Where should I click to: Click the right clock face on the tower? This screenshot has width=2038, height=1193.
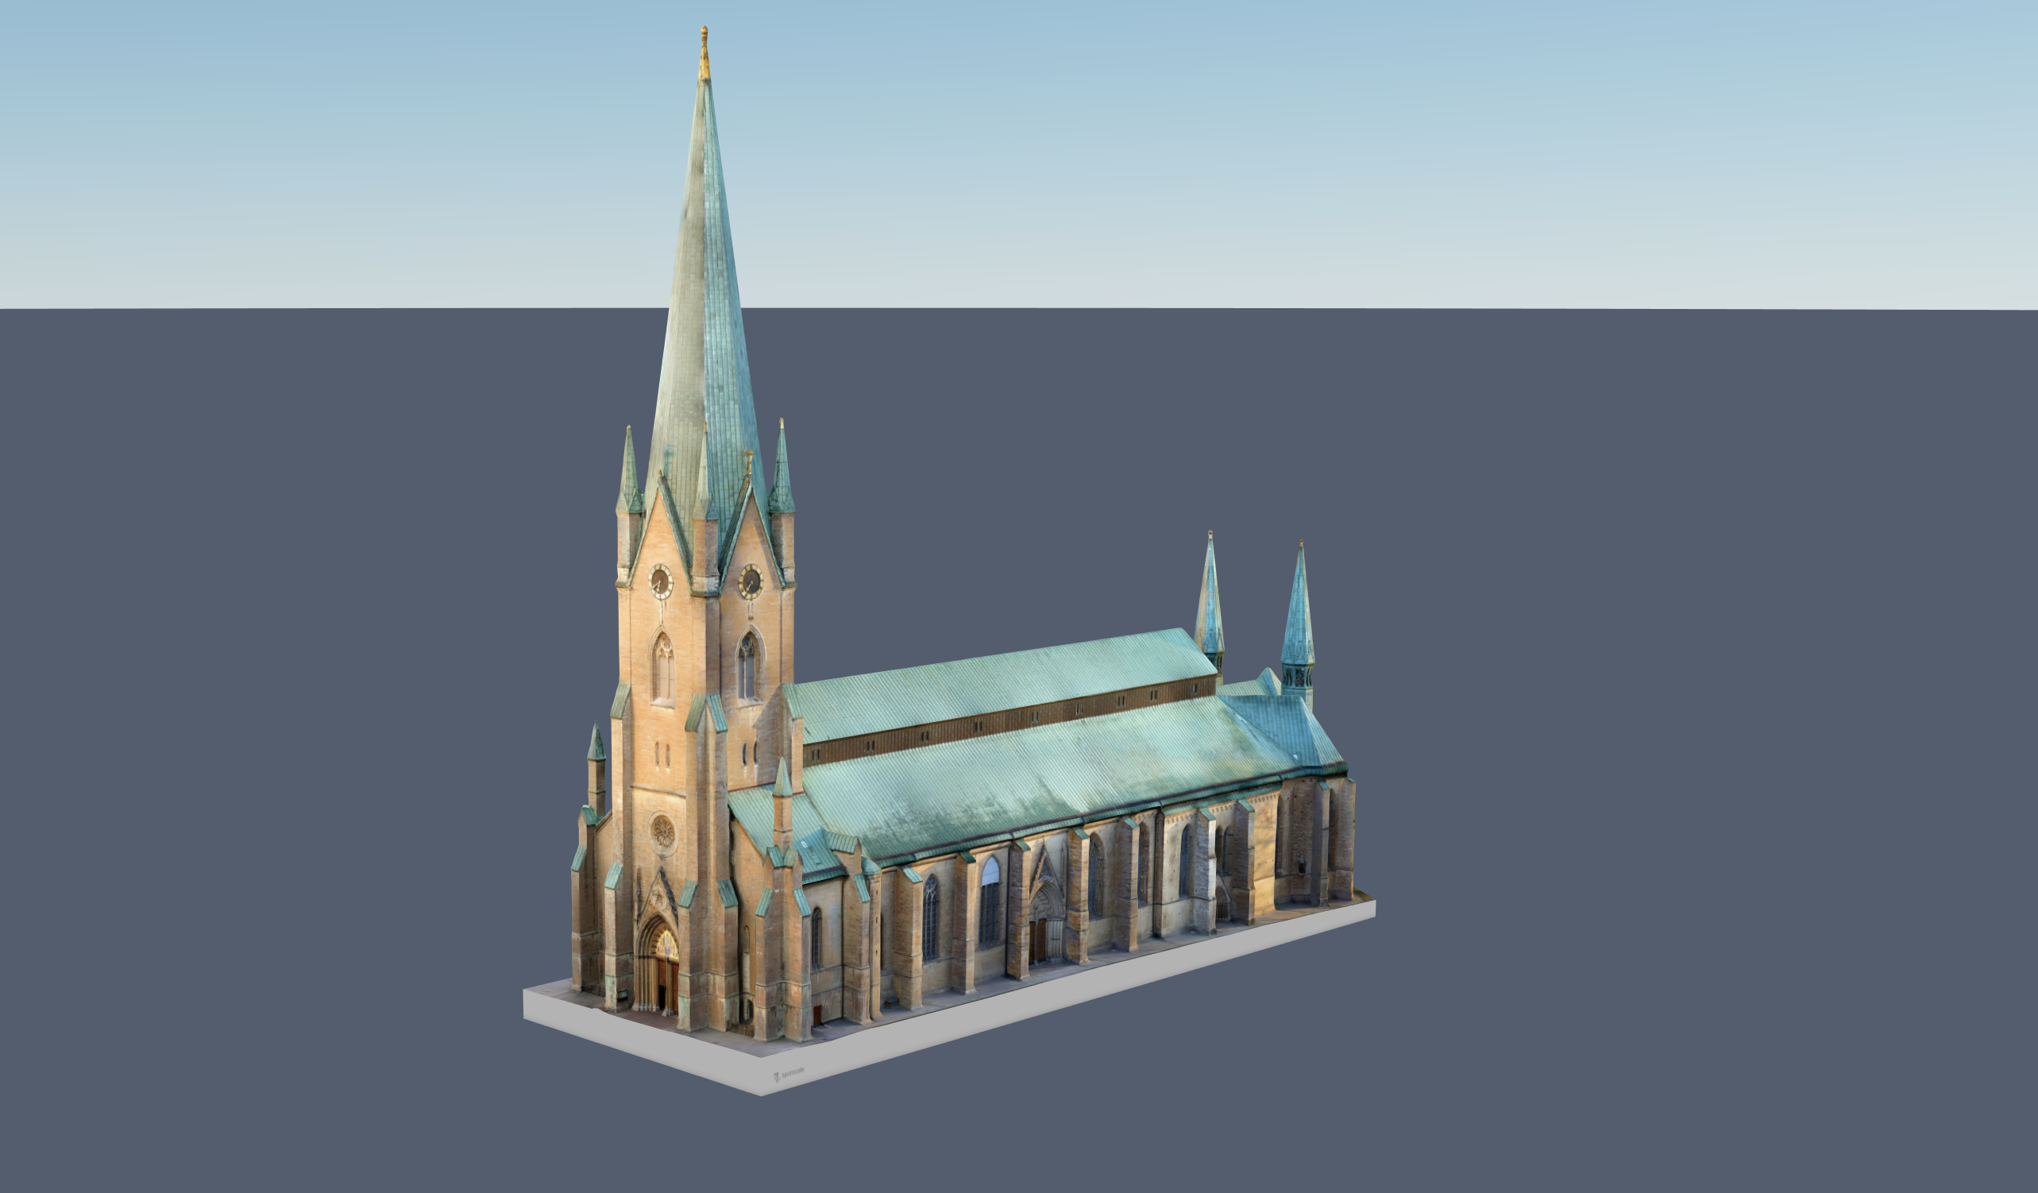coord(751,581)
